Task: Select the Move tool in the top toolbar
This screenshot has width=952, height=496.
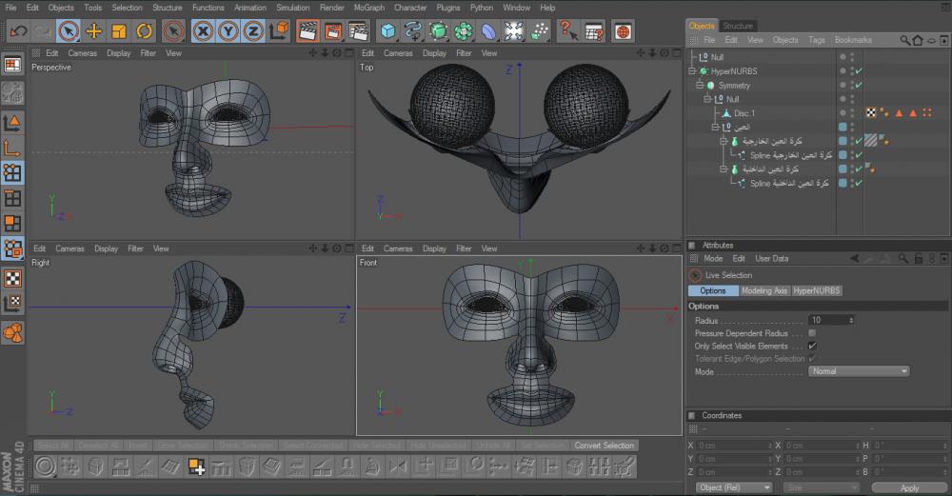Action: (x=94, y=31)
